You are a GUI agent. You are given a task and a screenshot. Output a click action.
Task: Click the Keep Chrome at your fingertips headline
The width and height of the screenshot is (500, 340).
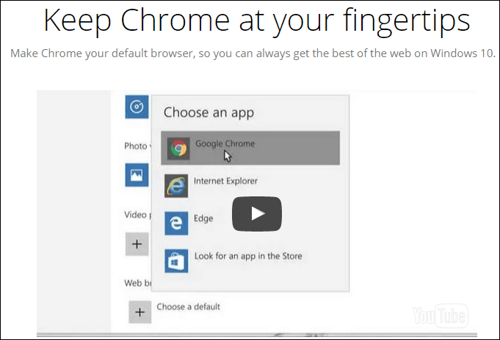point(257,21)
